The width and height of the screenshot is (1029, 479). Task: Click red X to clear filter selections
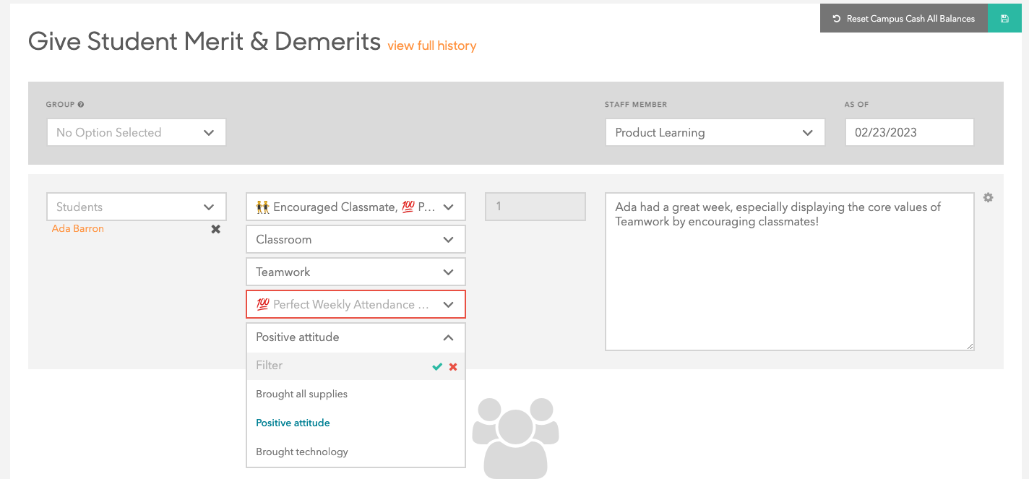pyautogui.click(x=453, y=366)
